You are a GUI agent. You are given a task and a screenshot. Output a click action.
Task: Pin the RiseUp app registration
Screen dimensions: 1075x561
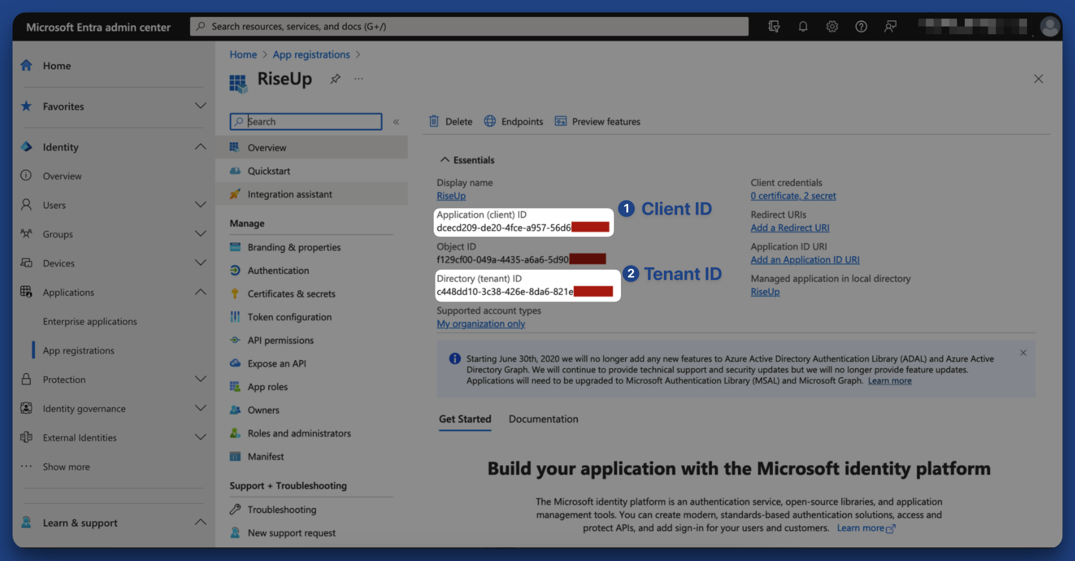(335, 78)
